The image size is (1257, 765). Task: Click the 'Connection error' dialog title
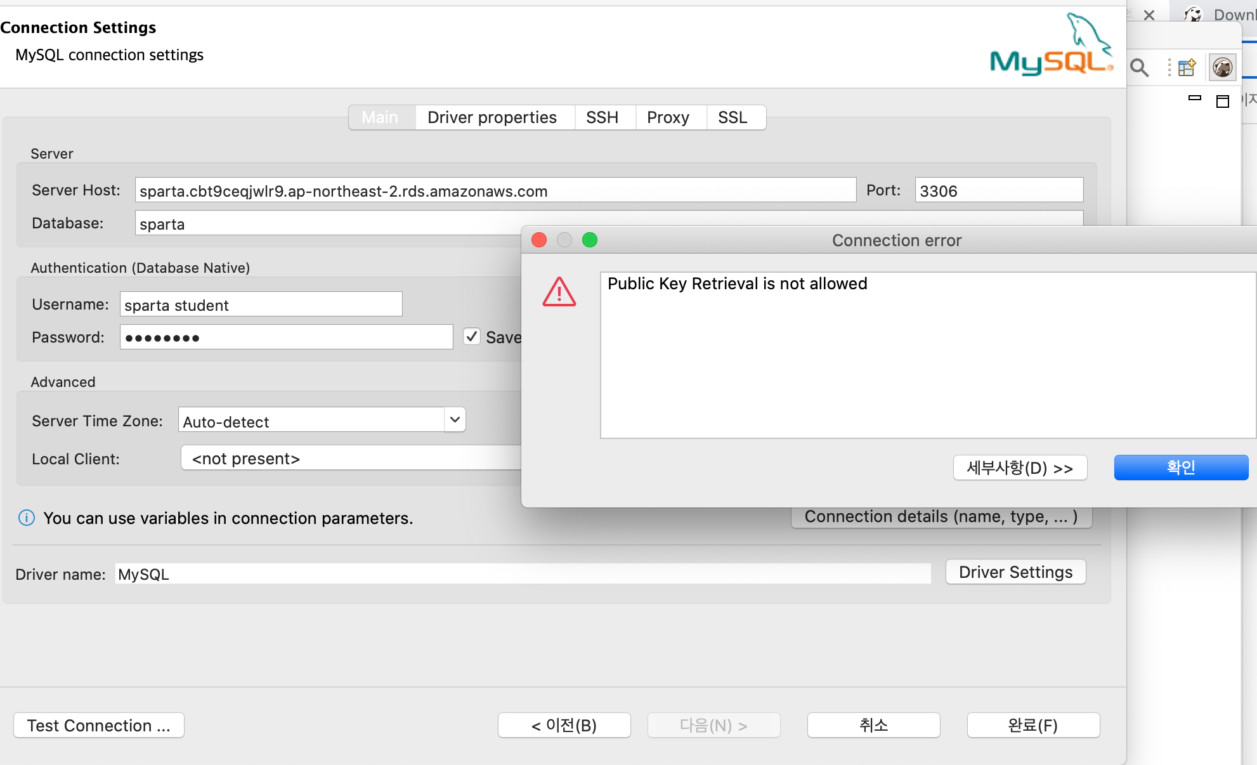pos(897,240)
